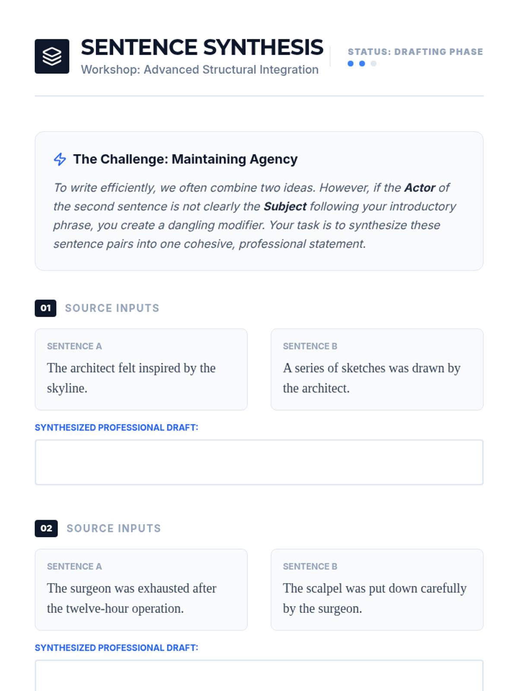Select the scalpel put down sentence card
This screenshot has width=518, height=691.
point(377,590)
